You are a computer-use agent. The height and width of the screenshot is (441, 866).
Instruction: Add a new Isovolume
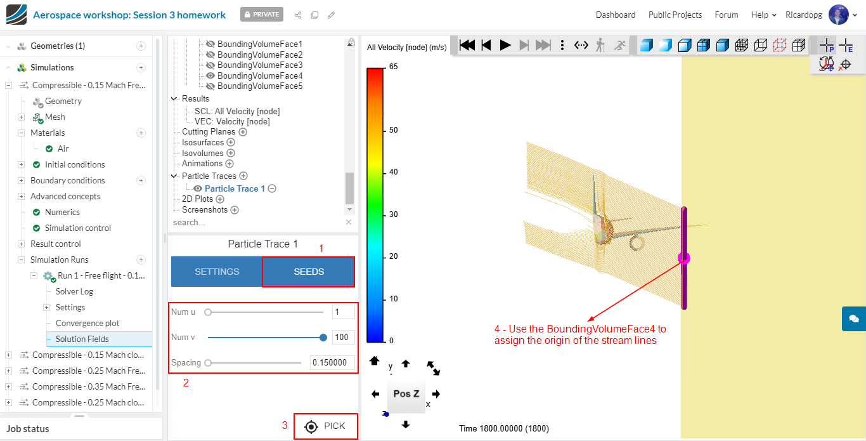click(231, 153)
